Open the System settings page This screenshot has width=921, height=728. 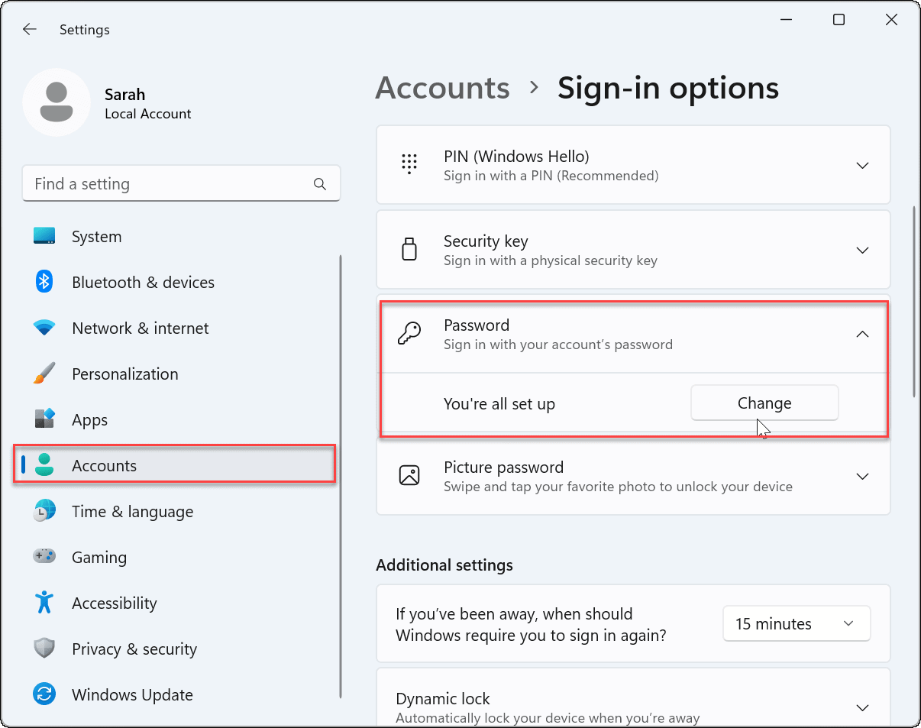[96, 237]
